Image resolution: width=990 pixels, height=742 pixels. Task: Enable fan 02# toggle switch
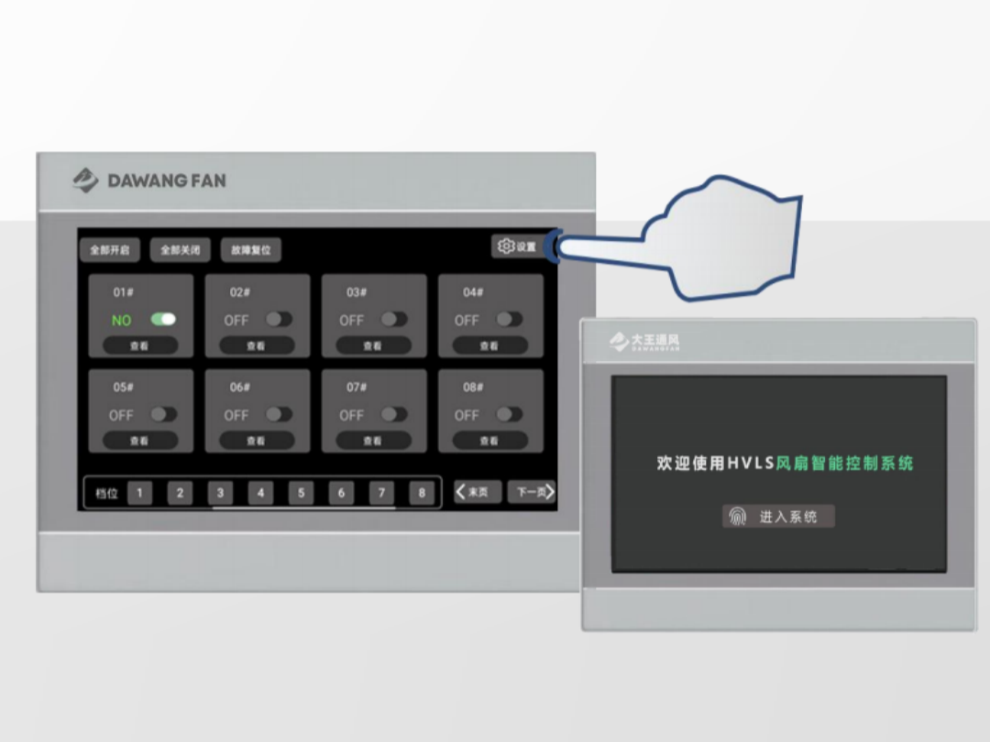point(279,320)
